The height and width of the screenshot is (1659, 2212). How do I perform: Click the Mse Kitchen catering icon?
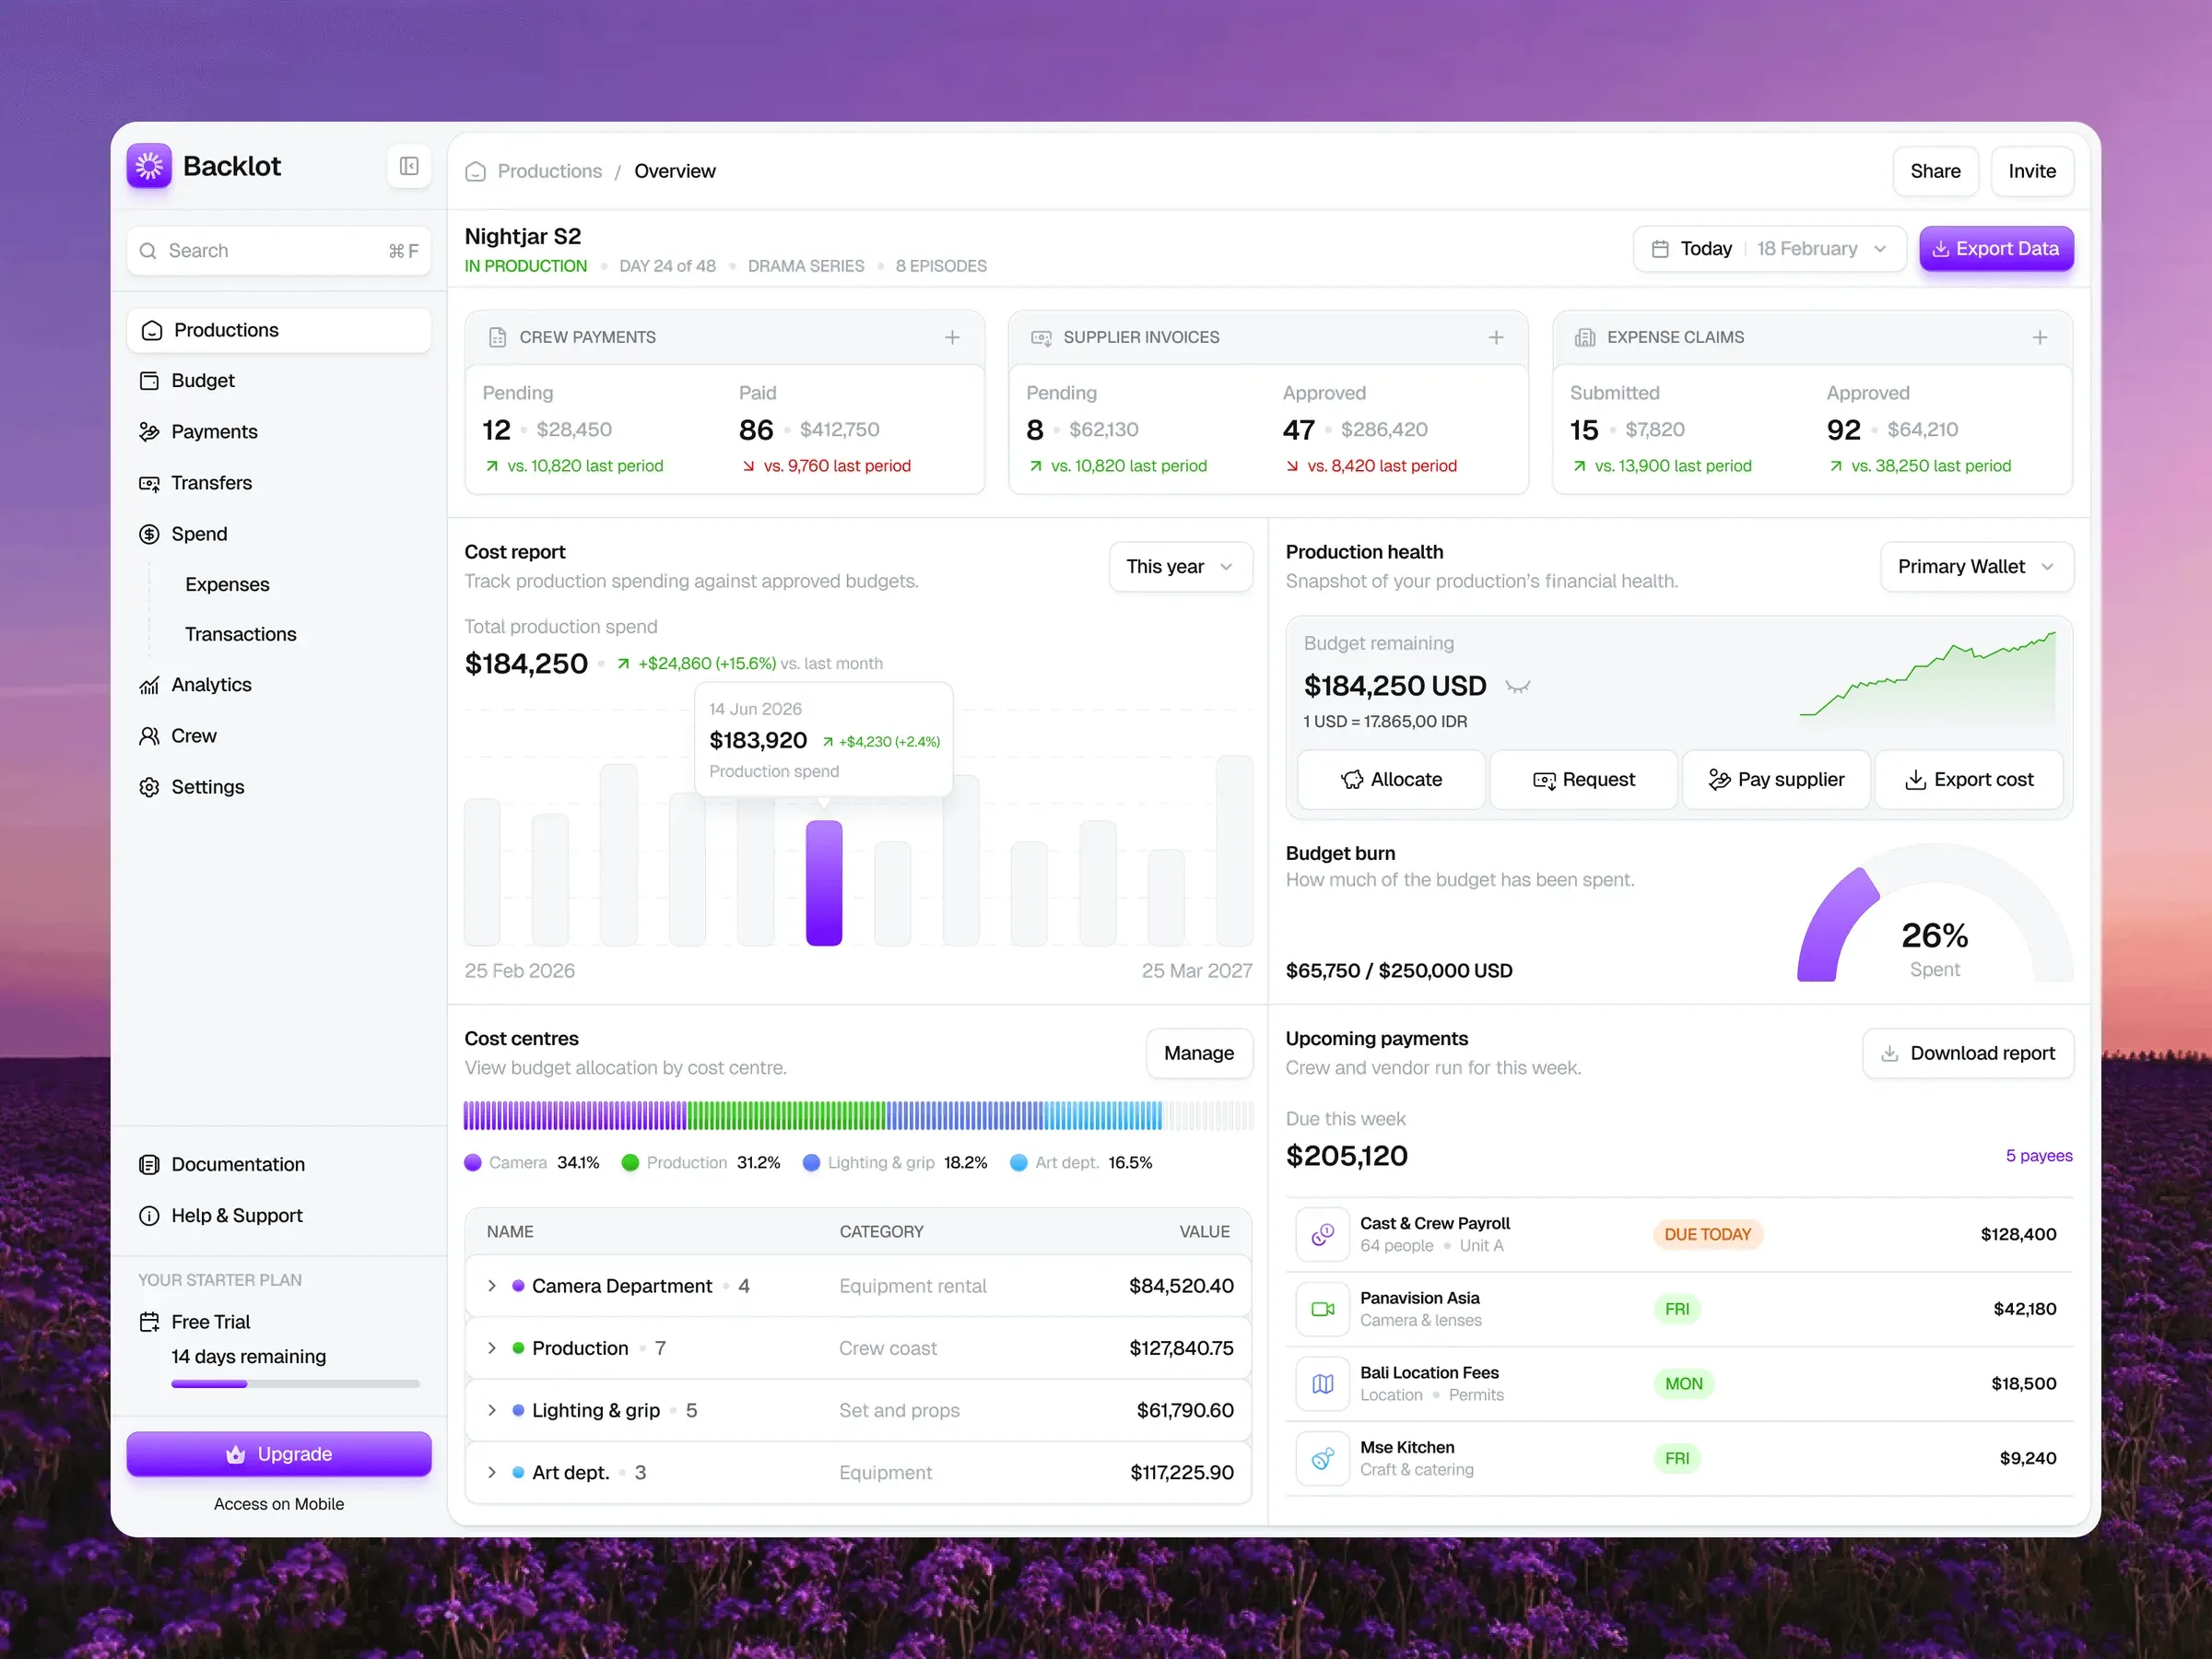1323,1460
